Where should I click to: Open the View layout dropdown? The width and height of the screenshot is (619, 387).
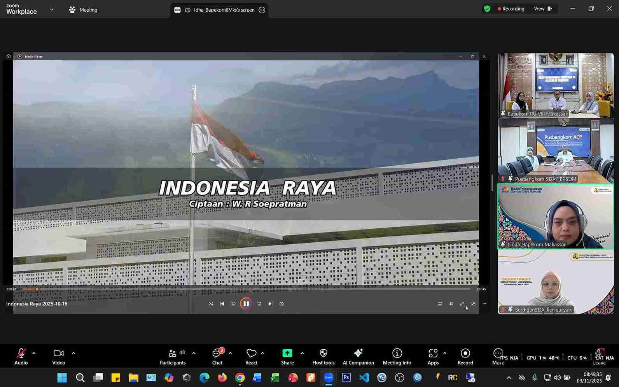(x=543, y=9)
